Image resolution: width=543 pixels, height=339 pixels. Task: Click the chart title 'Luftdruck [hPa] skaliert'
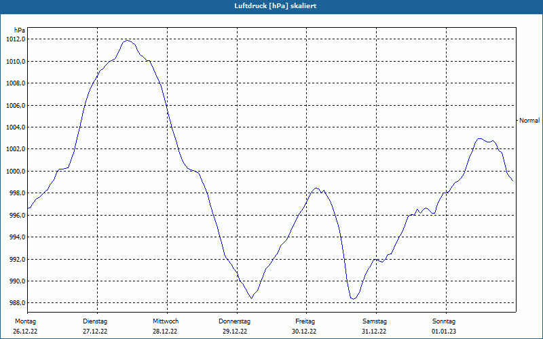point(276,6)
